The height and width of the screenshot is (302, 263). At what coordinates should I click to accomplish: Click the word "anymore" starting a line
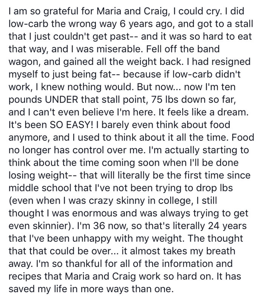[x=29, y=138]
